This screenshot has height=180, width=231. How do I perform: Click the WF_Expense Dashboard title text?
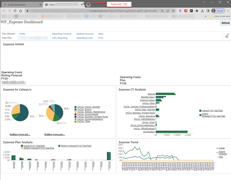(x=21, y=22)
